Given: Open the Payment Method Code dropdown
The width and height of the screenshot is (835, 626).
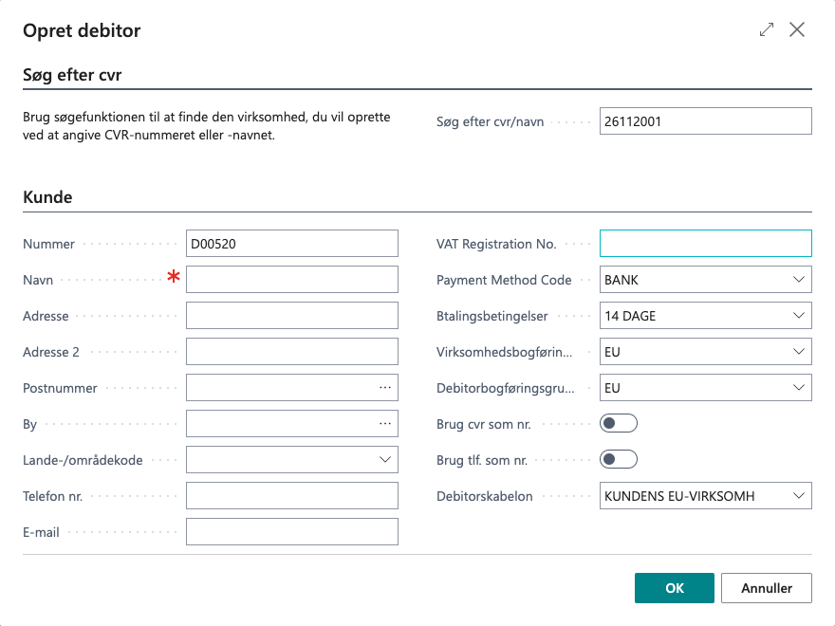Looking at the screenshot, I should 798,280.
